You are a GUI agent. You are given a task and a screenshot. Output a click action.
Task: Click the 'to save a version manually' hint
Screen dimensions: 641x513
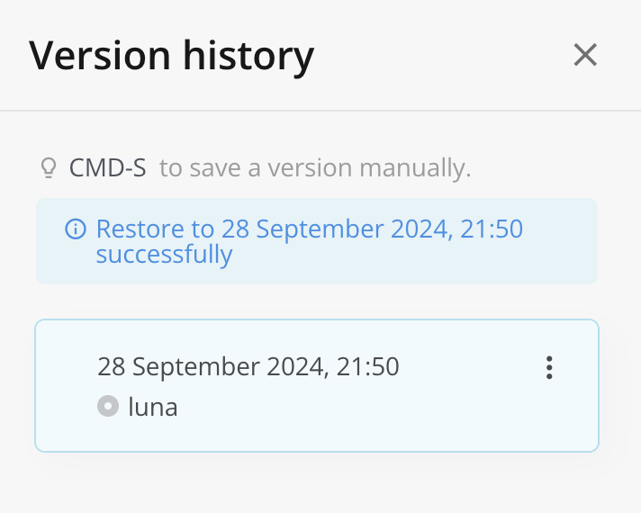tap(315, 168)
